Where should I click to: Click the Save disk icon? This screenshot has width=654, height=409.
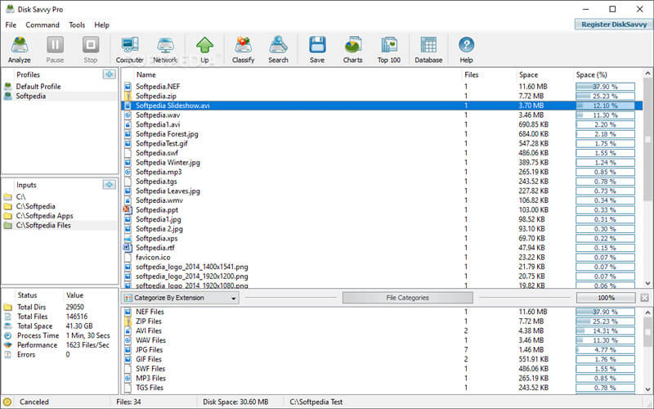click(x=316, y=49)
